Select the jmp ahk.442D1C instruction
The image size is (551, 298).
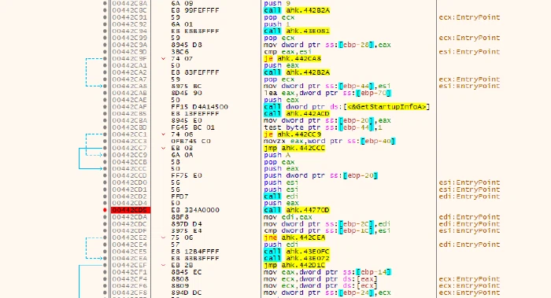pos(294,265)
